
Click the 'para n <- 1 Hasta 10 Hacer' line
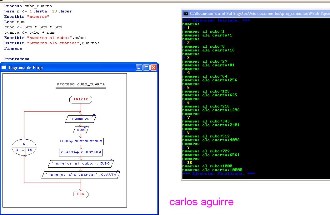tap(38, 11)
